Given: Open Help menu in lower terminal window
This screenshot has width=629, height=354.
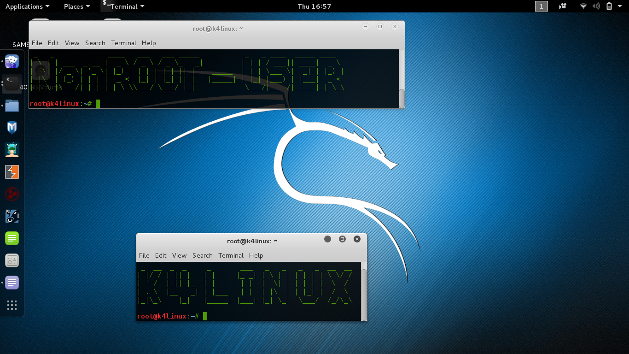Looking at the screenshot, I should point(256,255).
